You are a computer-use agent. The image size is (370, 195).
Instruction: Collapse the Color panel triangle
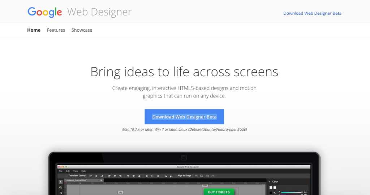click(269, 182)
